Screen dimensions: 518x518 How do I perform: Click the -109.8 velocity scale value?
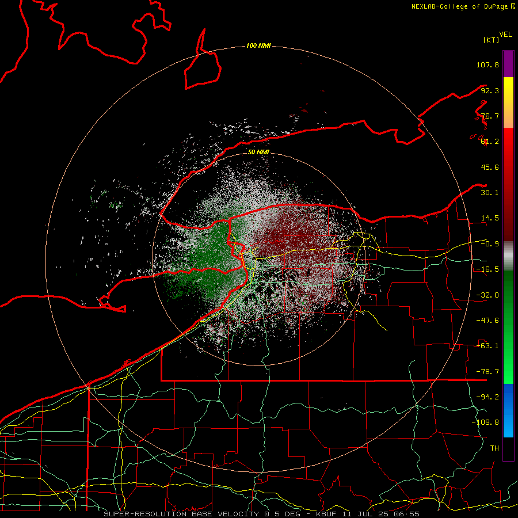pyautogui.click(x=485, y=422)
